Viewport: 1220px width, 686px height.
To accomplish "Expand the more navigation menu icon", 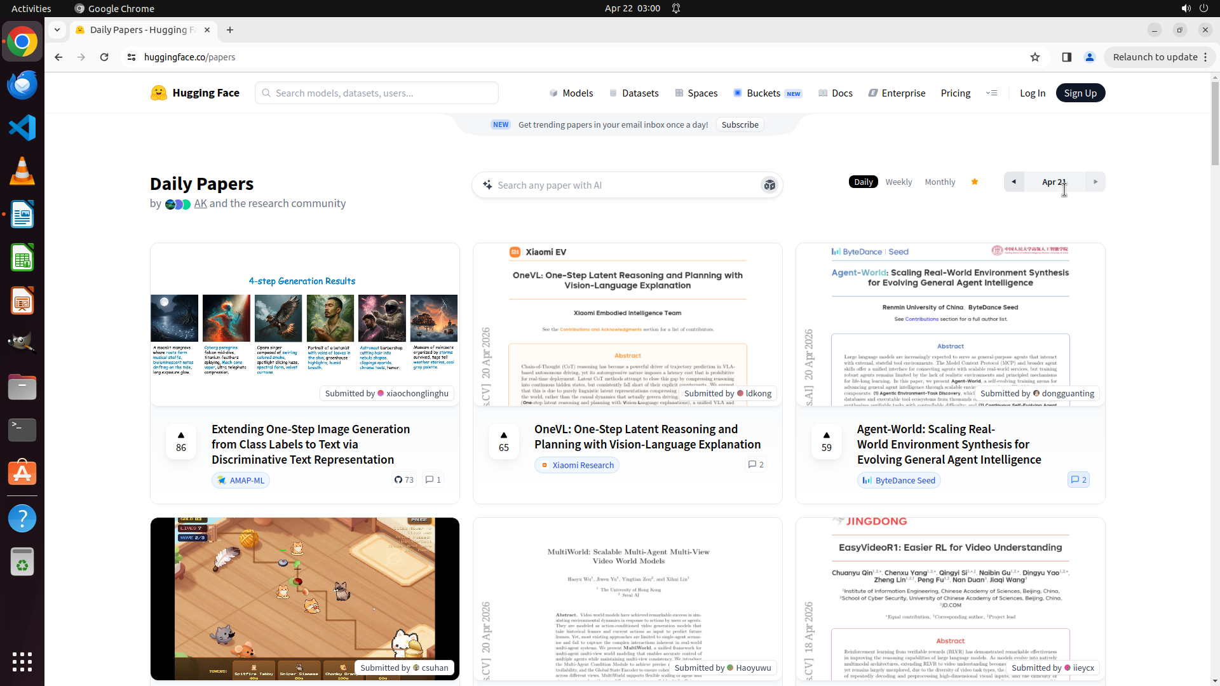I will pos(991,93).
